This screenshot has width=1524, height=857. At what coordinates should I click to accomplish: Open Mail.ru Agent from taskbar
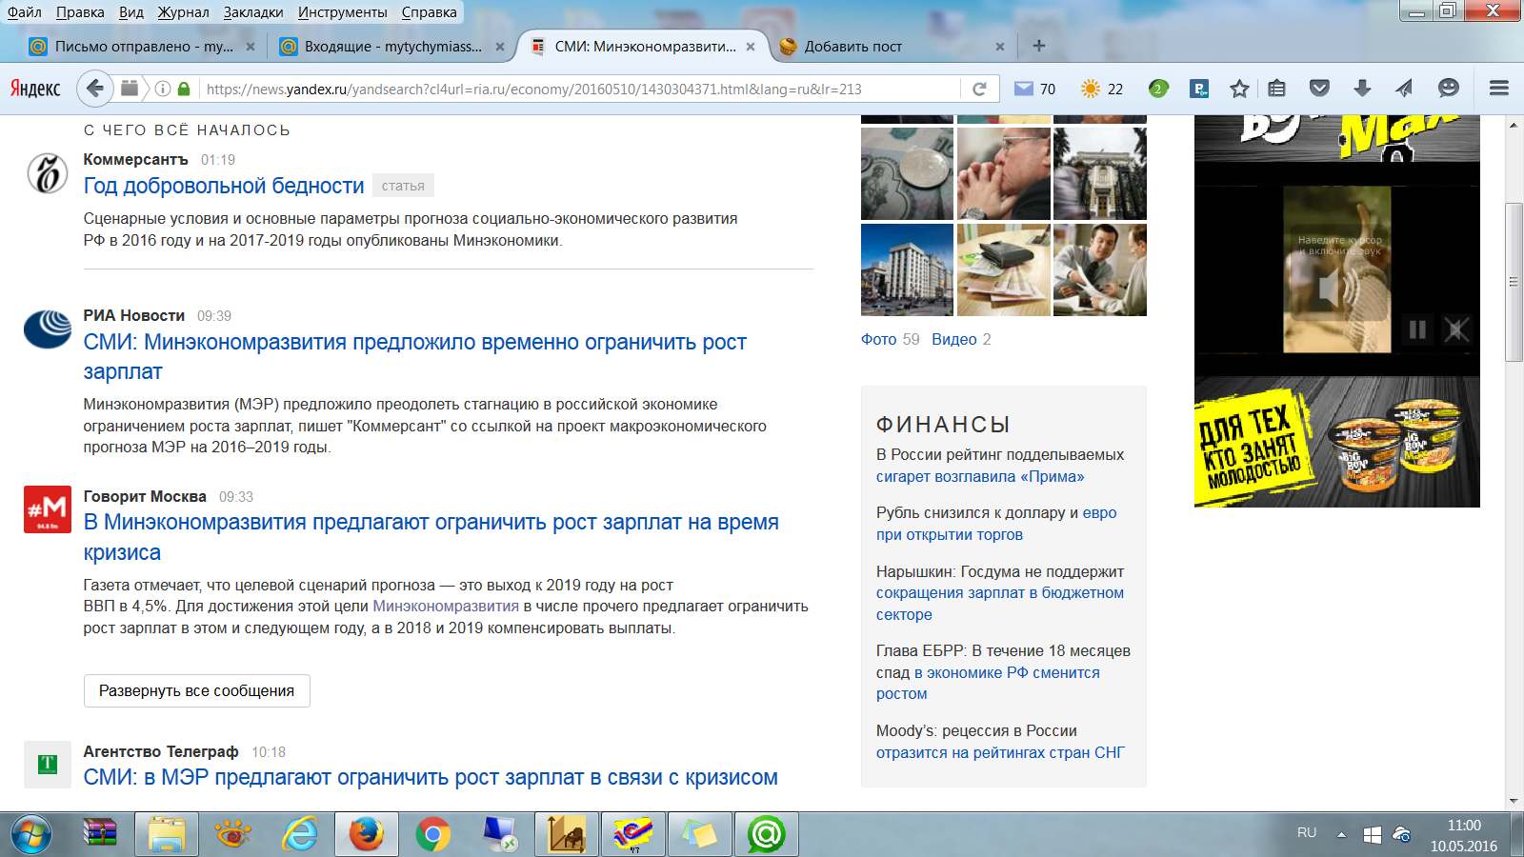coord(766,835)
